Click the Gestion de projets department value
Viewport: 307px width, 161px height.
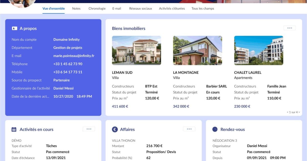click(x=68, y=48)
